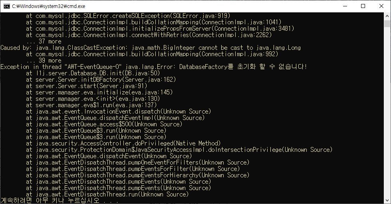Image resolution: width=391 pixels, height=204 pixels.
Task: Close the cmd.exe console window
Action: (381, 6)
